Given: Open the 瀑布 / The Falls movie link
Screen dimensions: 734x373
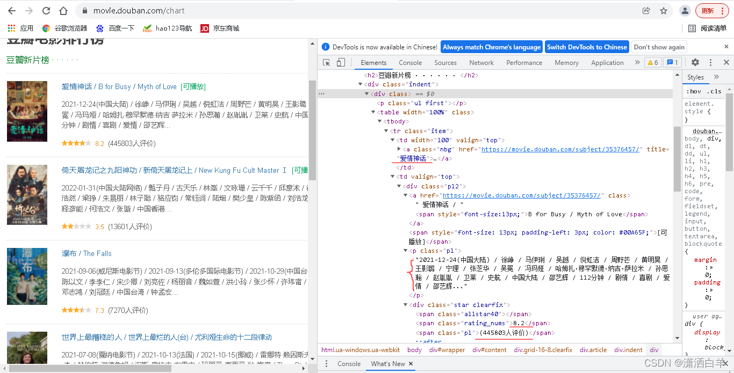Looking at the screenshot, I should tap(87, 253).
